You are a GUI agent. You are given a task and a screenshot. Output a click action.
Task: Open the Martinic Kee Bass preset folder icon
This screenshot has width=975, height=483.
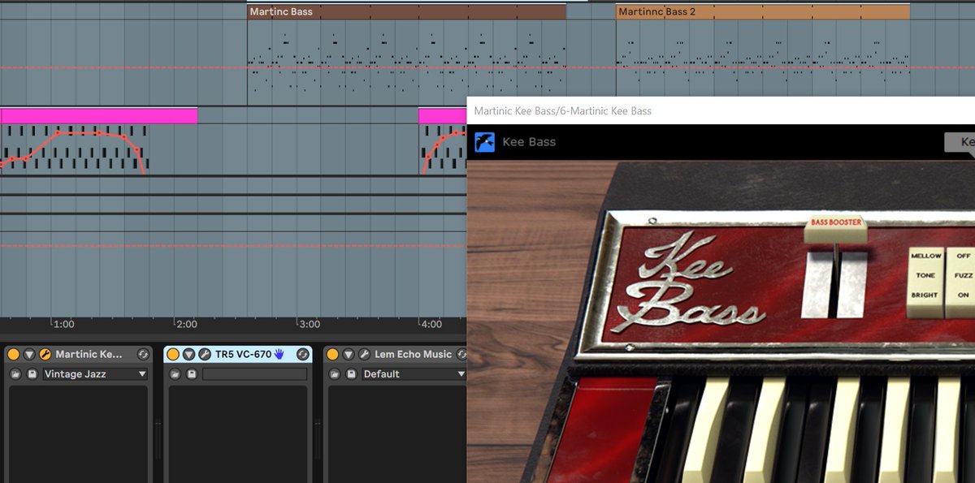pos(15,374)
